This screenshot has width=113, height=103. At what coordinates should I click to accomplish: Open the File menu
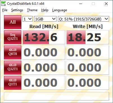pos(5,10)
